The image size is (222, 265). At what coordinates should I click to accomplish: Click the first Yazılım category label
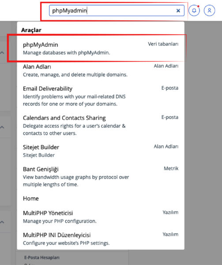point(170,212)
